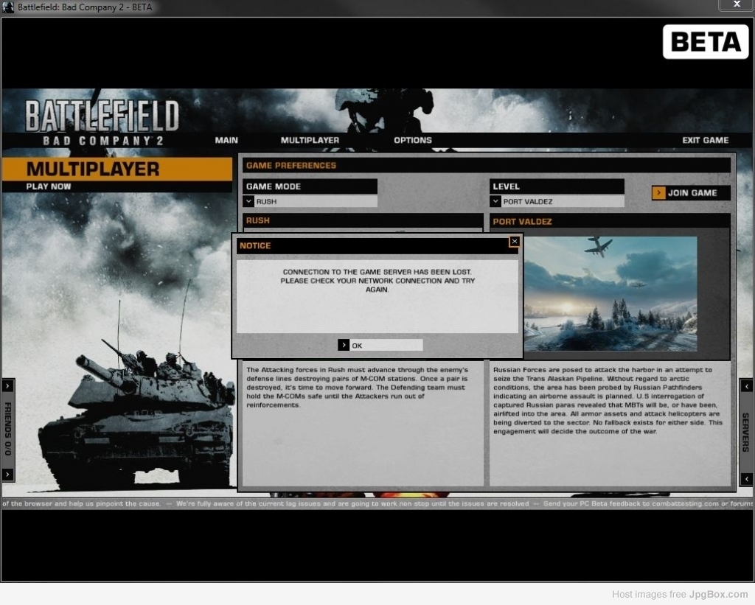Click the scrolling news ticker text
Screen dimensions: 755x605
point(377,503)
